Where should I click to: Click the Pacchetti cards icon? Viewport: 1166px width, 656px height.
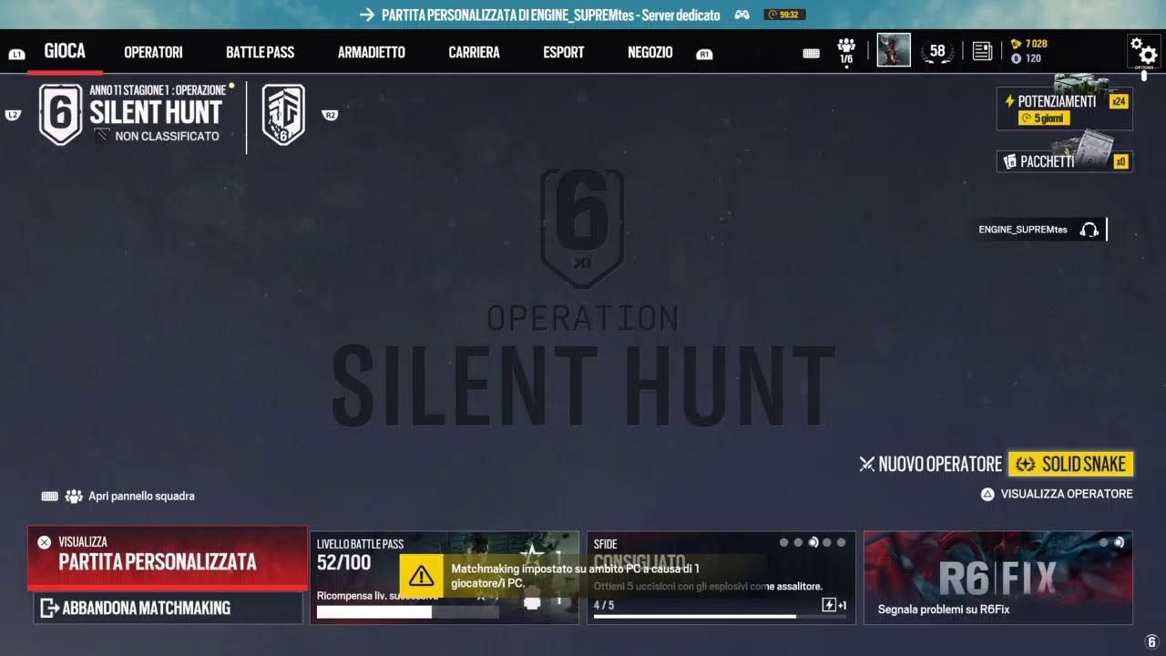pyautogui.click(x=1009, y=161)
